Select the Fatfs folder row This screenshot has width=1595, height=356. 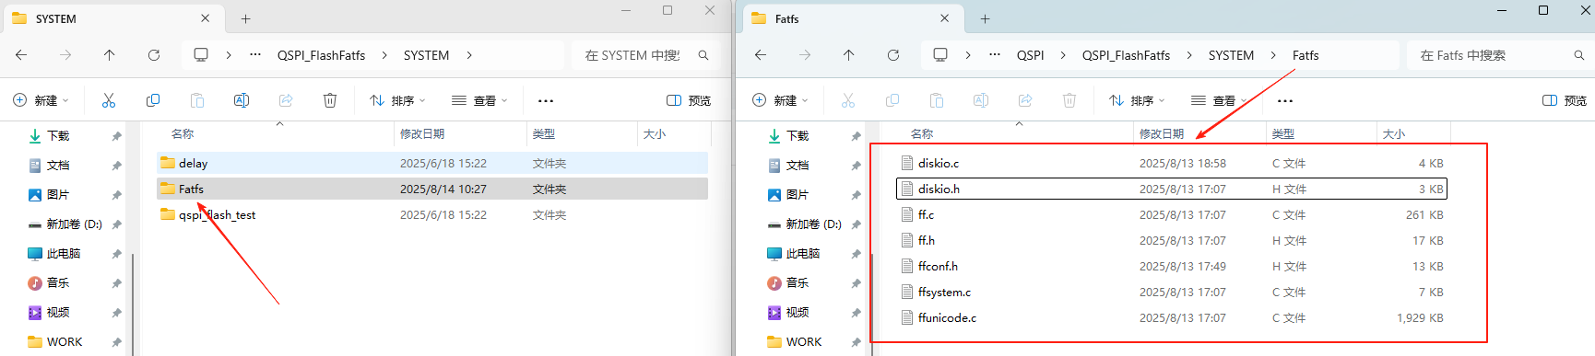tap(432, 189)
